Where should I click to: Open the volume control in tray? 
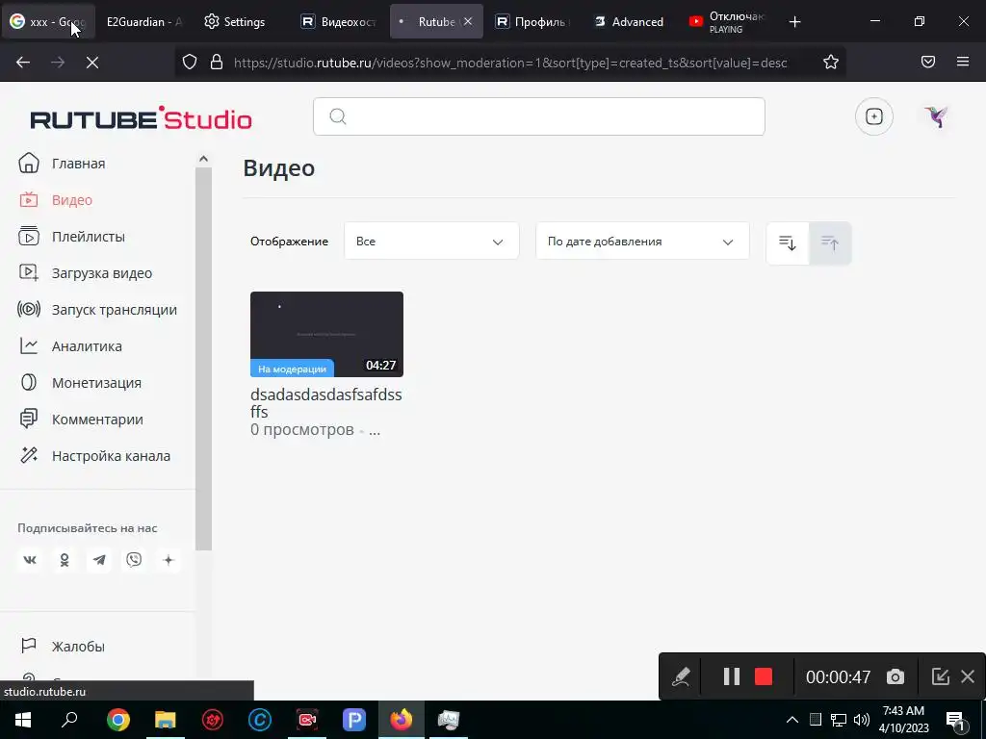tap(862, 720)
